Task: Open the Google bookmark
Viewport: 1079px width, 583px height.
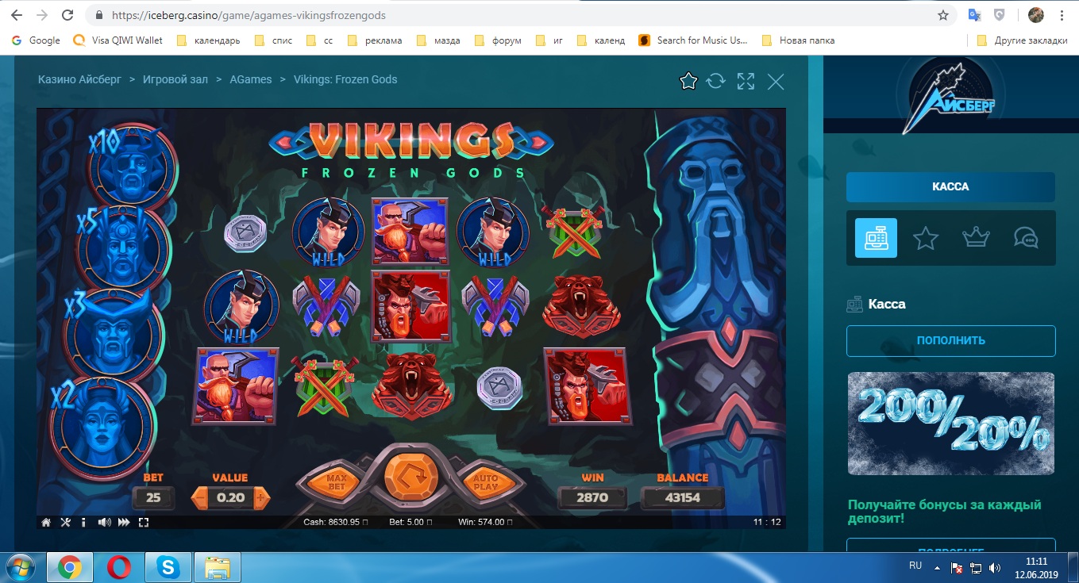Action: 36,40
